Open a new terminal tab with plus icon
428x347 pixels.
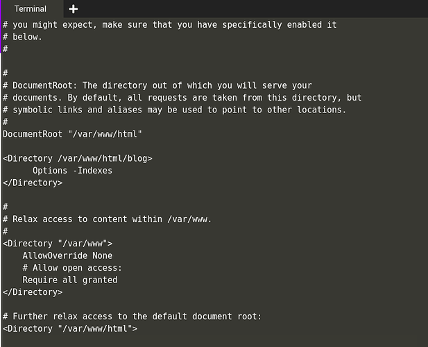coord(74,9)
